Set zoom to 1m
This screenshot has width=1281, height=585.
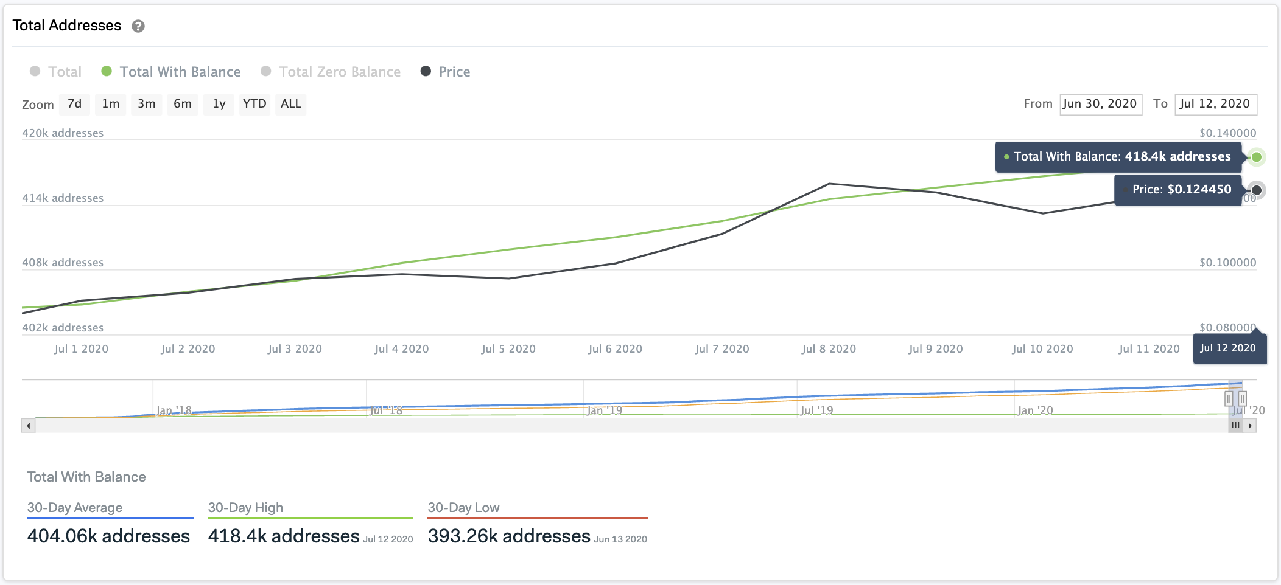coord(111,104)
